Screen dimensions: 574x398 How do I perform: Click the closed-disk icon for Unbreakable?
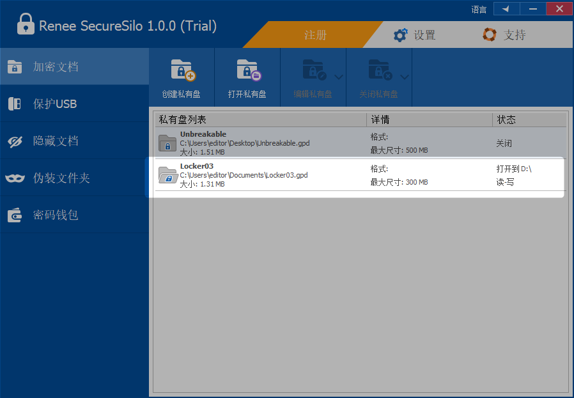pos(167,143)
